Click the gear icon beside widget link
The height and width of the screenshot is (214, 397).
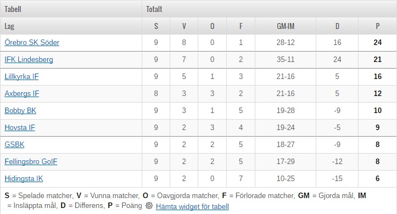click(149, 206)
